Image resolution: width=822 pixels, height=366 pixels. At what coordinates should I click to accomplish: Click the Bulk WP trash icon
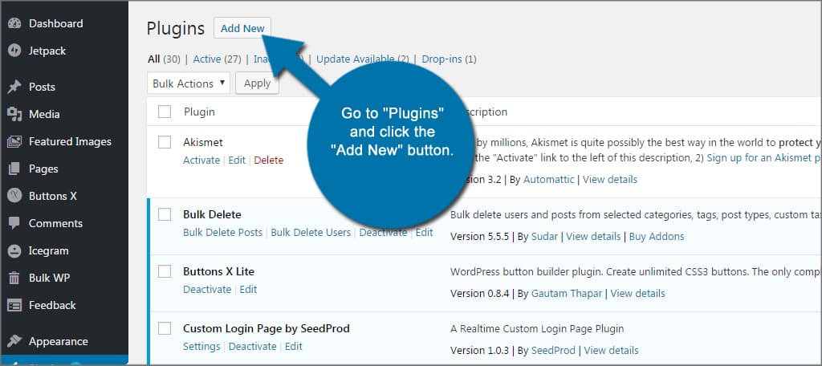pos(14,278)
